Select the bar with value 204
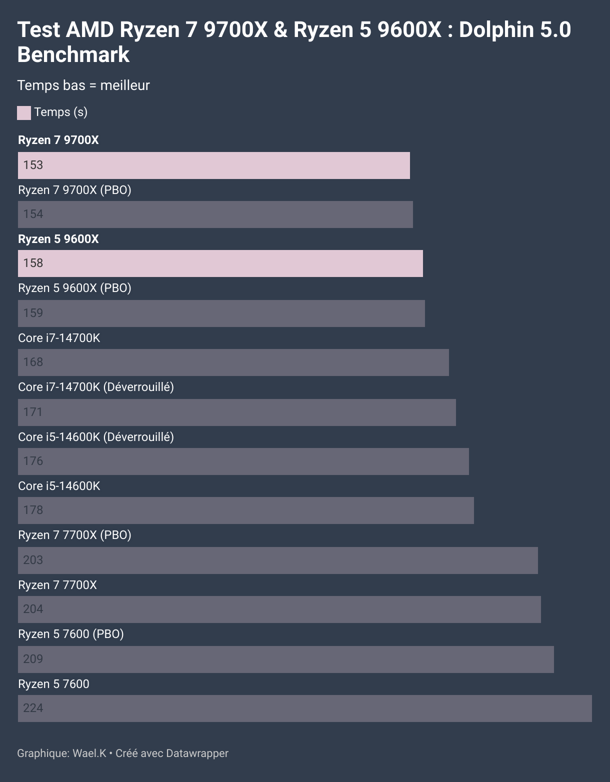 click(x=279, y=609)
